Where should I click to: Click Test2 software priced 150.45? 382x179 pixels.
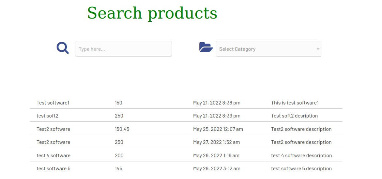[53, 129]
